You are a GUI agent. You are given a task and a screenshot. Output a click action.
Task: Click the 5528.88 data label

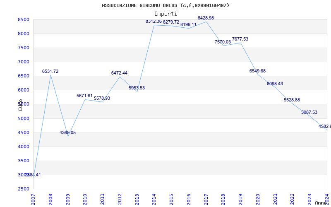click(292, 100)
